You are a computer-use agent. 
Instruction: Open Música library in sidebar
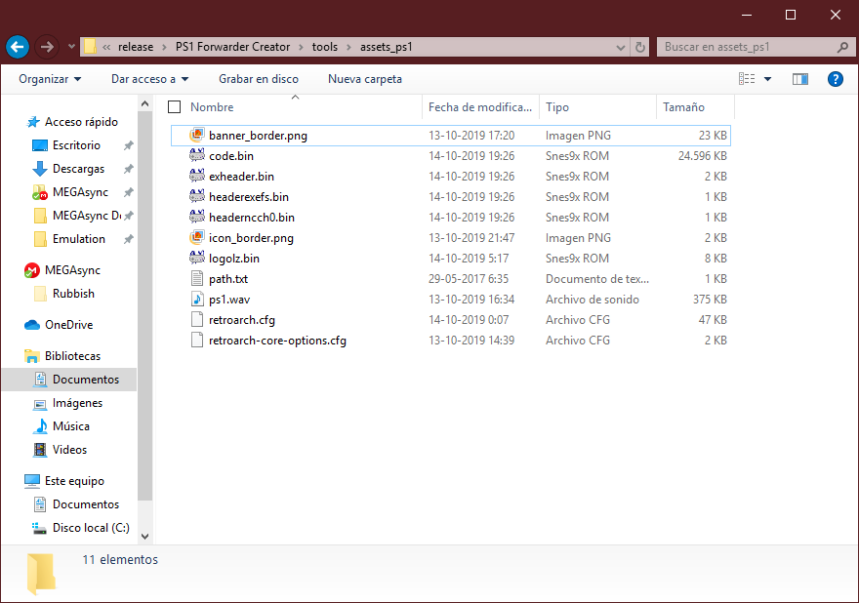70,426
